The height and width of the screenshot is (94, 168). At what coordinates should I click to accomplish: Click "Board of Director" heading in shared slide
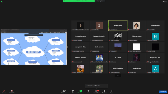point(56,40)
